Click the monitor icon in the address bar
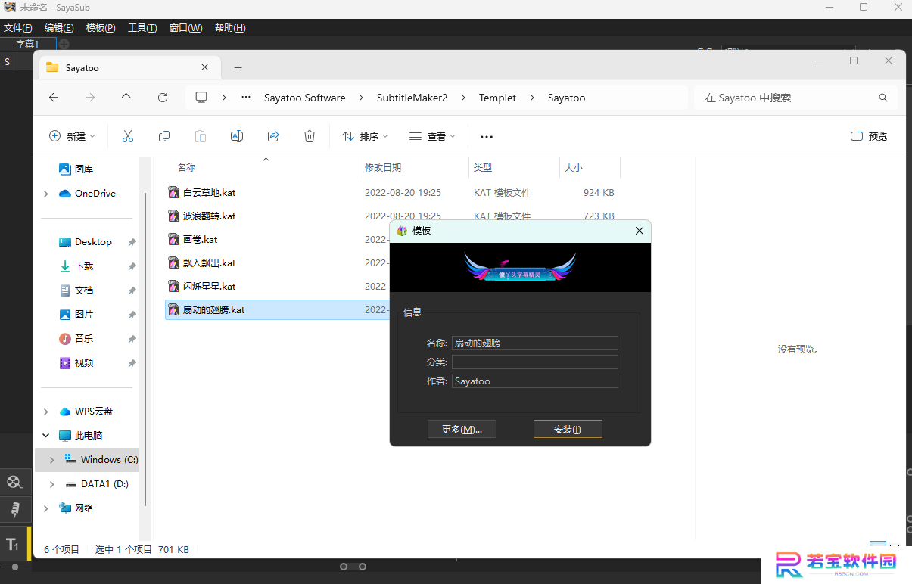Screen dimensions: 912x584 (201, 98)
